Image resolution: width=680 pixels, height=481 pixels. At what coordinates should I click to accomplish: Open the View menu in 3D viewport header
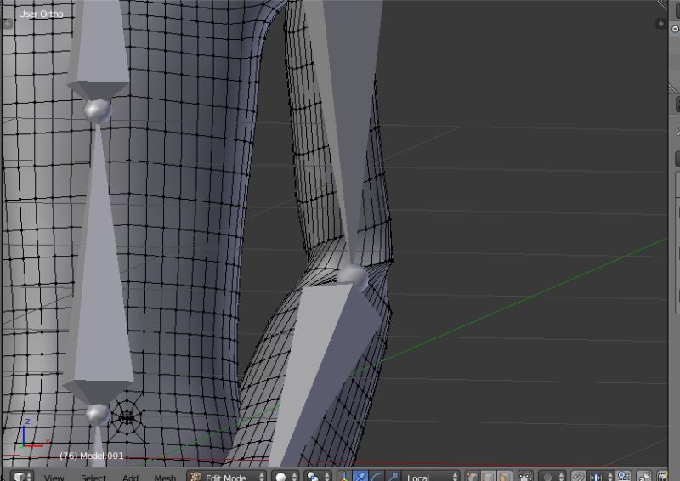(54, 477)
